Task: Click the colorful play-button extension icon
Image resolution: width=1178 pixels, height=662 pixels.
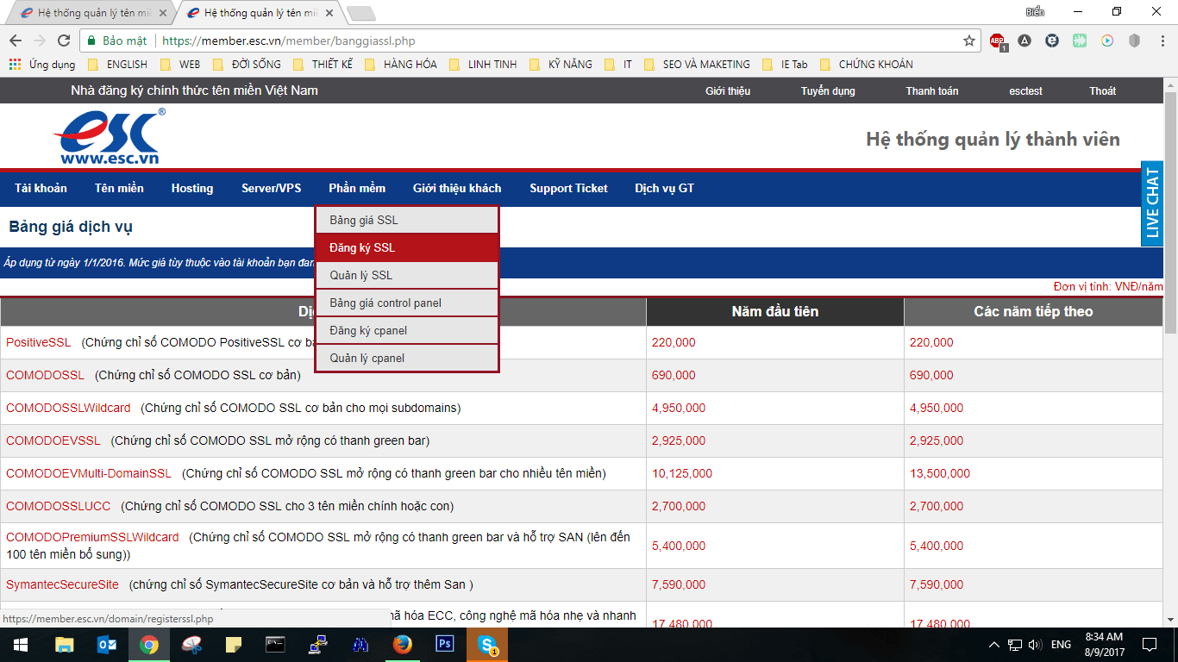Action: (x=1107, y=41)
